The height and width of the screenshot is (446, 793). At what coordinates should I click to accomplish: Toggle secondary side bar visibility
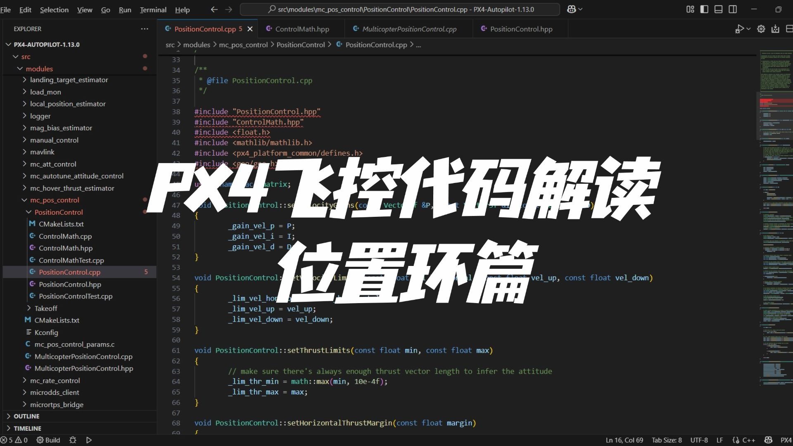click(x=733, y=9)
